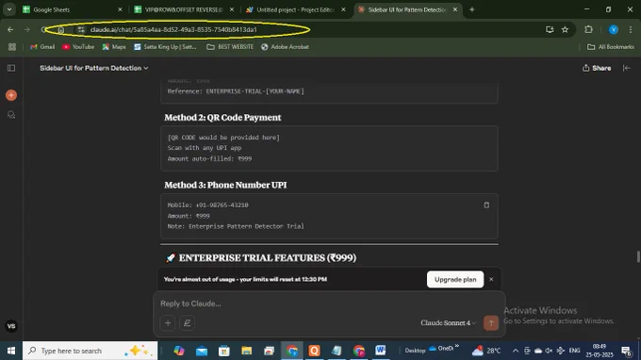Open Microsoft Word from the taskbar
The image size is (641, 360).
coord(381,351)
